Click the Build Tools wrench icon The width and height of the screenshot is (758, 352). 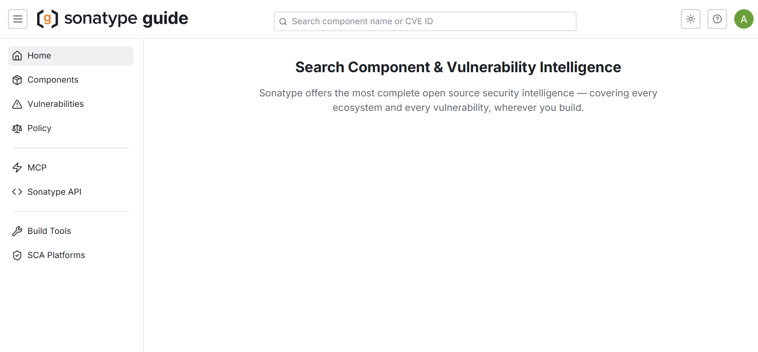(x=17, y=231)
